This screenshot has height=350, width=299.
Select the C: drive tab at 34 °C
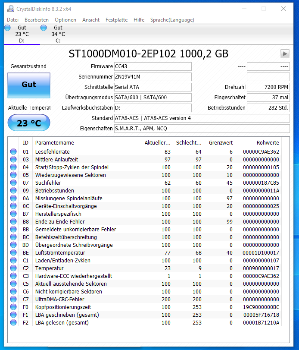coord(58,34)
